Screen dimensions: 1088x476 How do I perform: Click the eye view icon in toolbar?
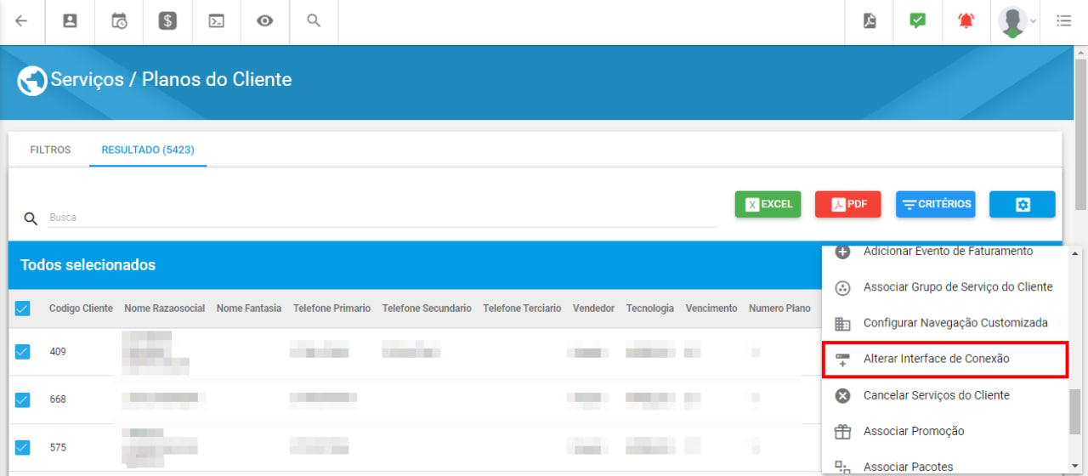pos(265,21)
